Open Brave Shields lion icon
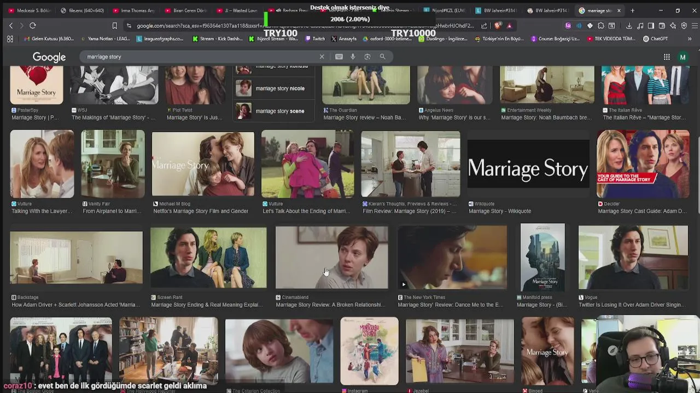 click(x=497, y=26)
